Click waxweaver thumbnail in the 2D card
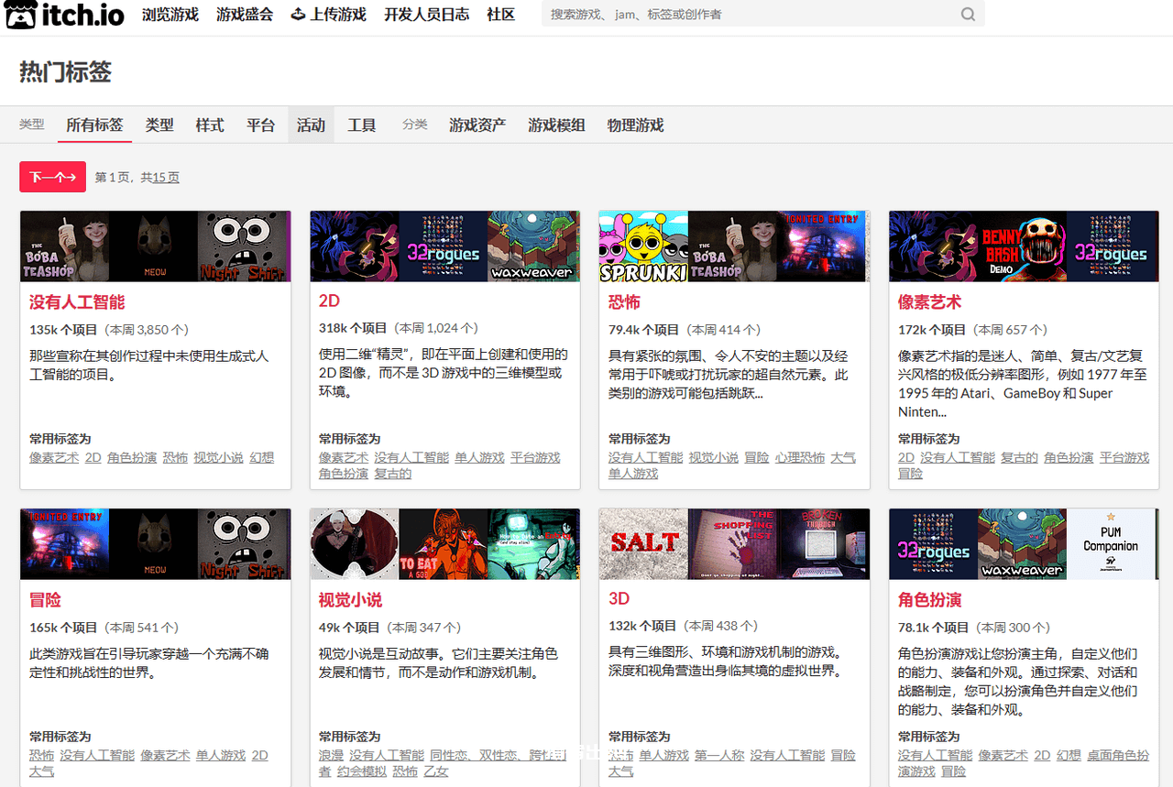1173x787 pixels. pyautogui.click(x=533, y=246)
